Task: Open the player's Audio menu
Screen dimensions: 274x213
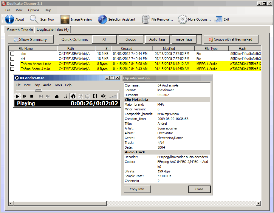Action: pyautogui.click(x=47, y=85)
